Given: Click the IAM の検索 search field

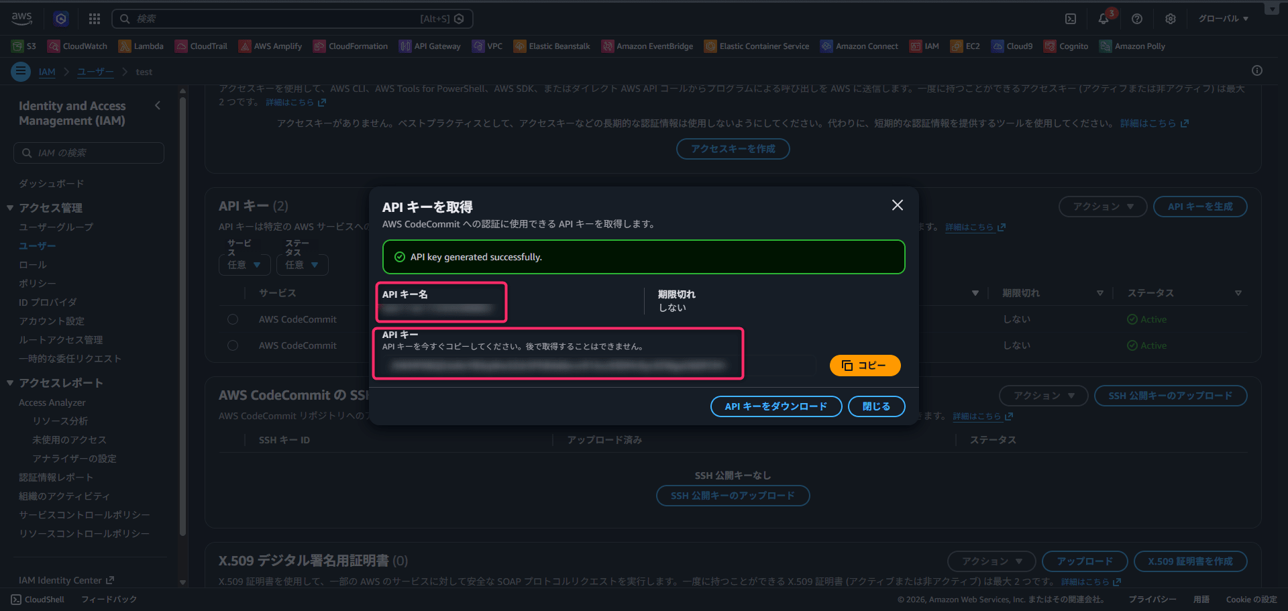Looking at the screenshot, I should pos(89,153).
